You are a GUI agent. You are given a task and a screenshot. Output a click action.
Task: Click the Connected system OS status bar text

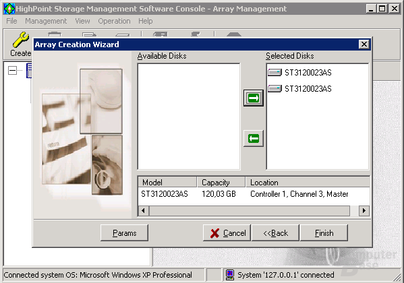98,275
